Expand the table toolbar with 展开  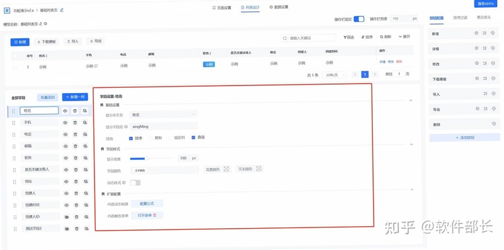click(404, 36)
